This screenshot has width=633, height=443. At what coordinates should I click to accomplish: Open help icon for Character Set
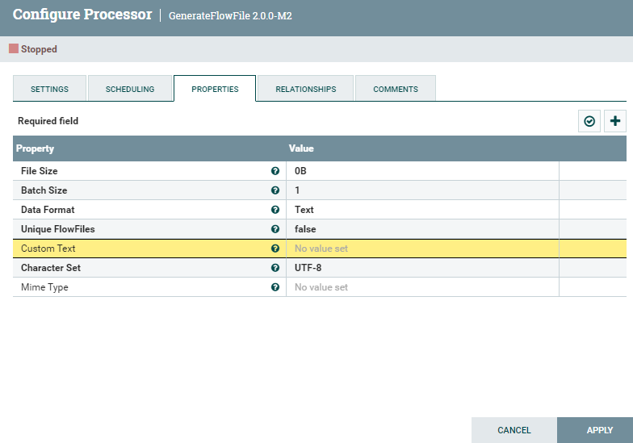coord(275,268)
